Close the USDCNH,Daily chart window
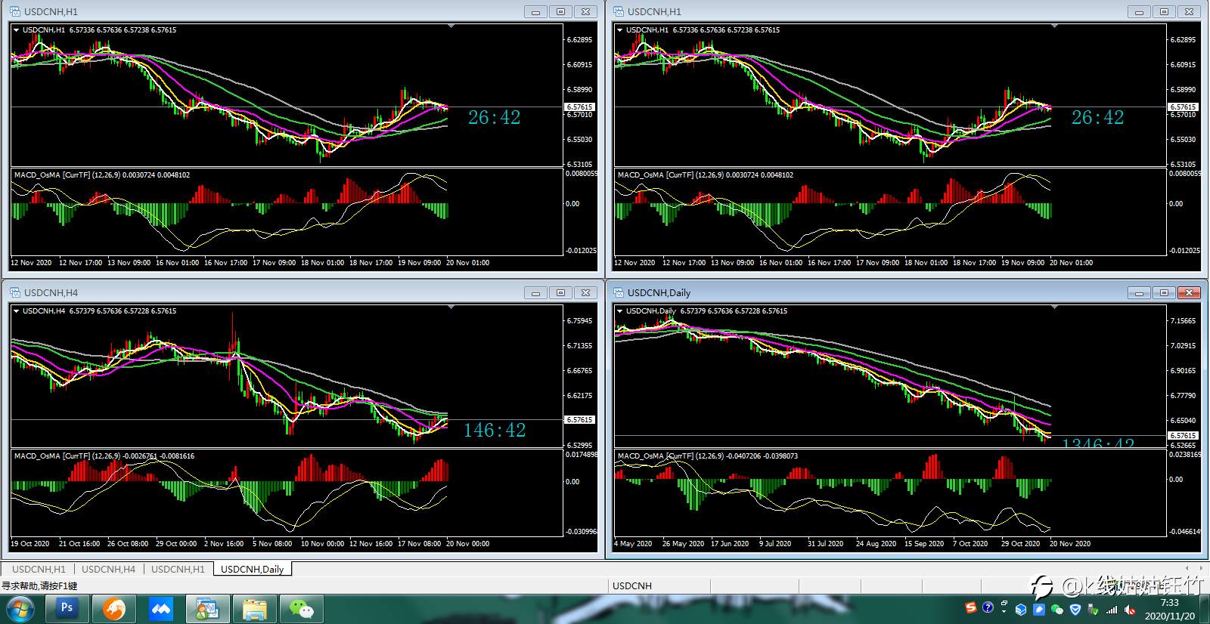Image resolution: width=1210 pixels, height=624 pixels. 1189,292
